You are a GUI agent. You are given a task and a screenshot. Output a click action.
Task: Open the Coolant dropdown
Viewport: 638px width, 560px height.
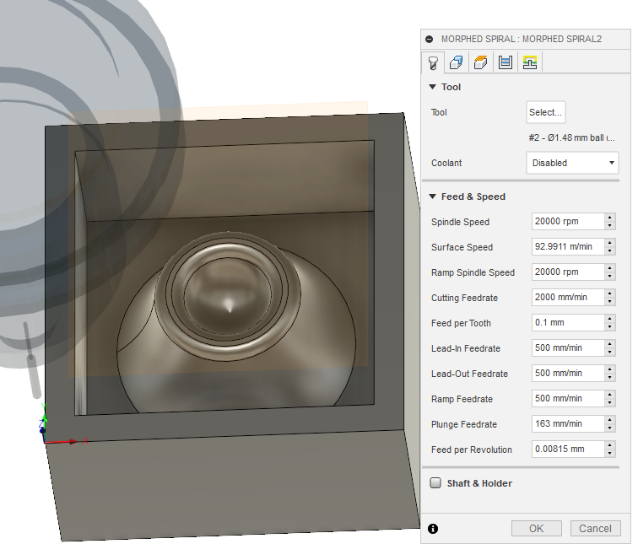[572, 163]
